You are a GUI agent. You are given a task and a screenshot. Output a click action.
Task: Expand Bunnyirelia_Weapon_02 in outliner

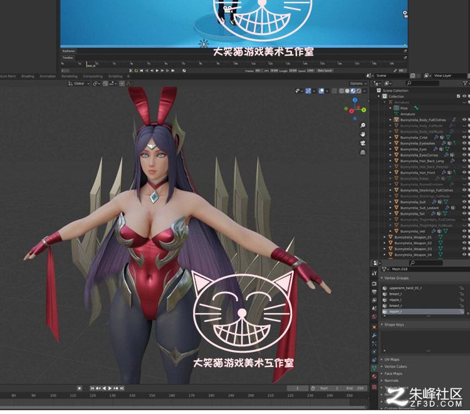pyautogui.click(x=385, y=243)
